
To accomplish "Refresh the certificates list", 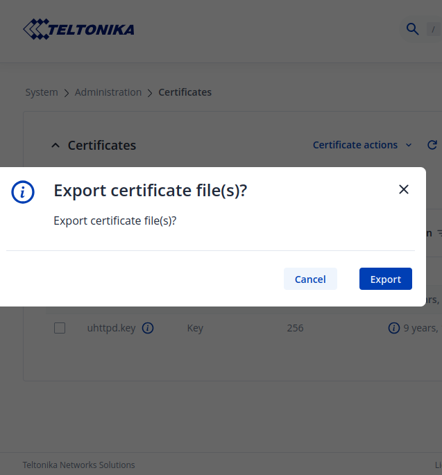I will [x=432, y=145].
